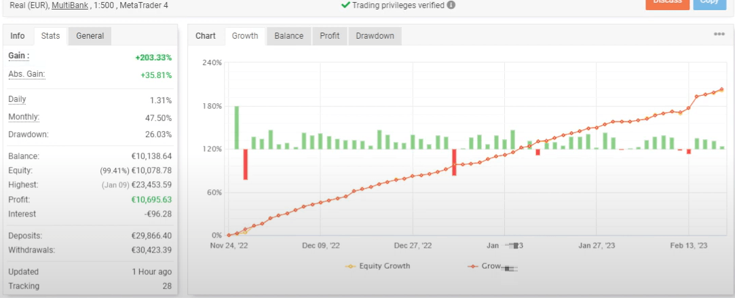This screenshot has height=300, width=735.
Task: Click the large red bar near Nov 24
Action: pos(245,164)
